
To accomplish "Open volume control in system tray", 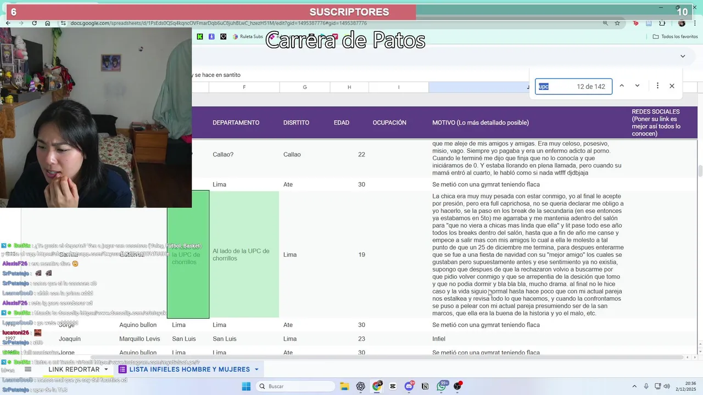I will (x=666, y=386).
